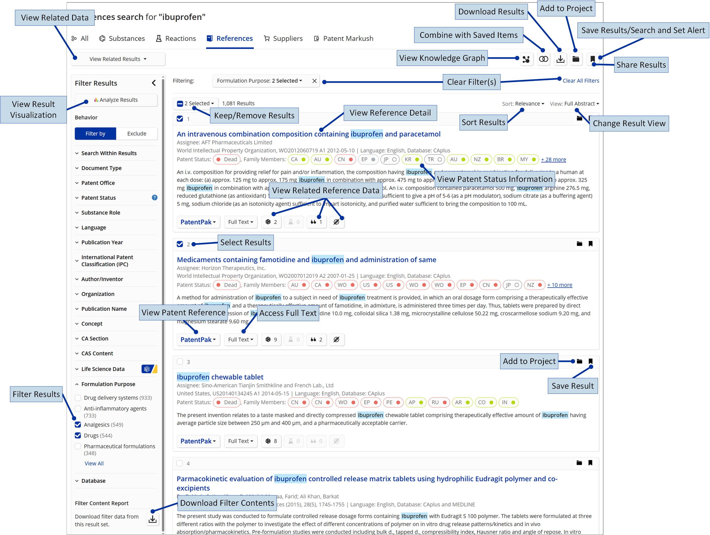Check the Drug delivery systems checkbox
Viewport: 710px width, 535px height.
[x=78, y=398]
